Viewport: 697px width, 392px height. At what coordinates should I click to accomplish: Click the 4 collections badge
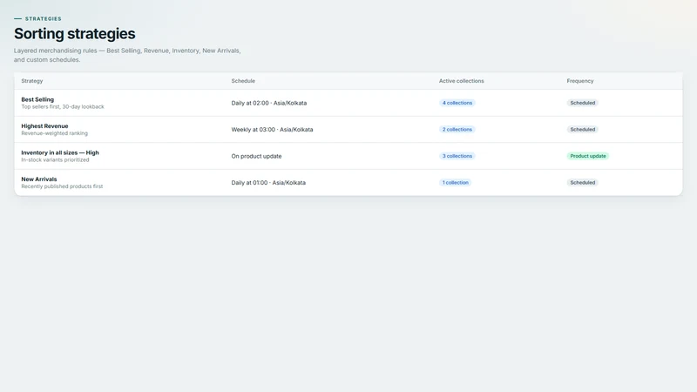coord(457,103)
